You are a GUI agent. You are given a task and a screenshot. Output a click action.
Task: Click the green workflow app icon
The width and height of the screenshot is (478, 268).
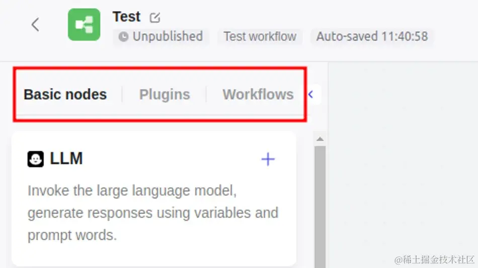(84, 25)
